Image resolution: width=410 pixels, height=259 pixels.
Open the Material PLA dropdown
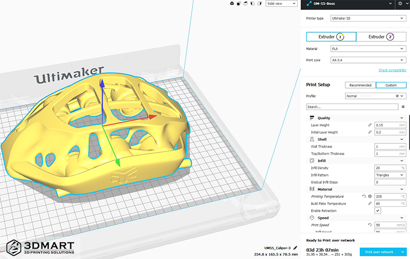click(368, 49)
